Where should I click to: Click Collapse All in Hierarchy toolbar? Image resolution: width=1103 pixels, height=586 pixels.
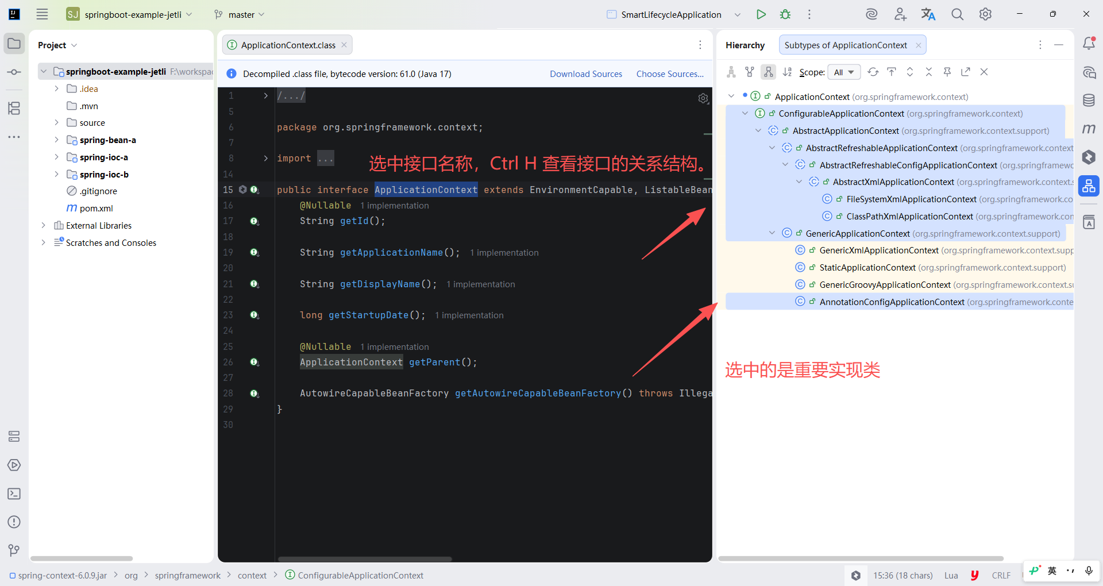928,72
